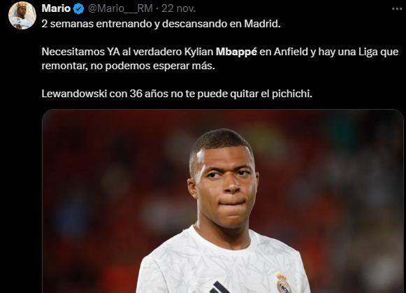Image resolution: width=406 pixels, height=293 pixels.
Task: Click the word Kylian in tweet
Action: (x=198, y=52)
